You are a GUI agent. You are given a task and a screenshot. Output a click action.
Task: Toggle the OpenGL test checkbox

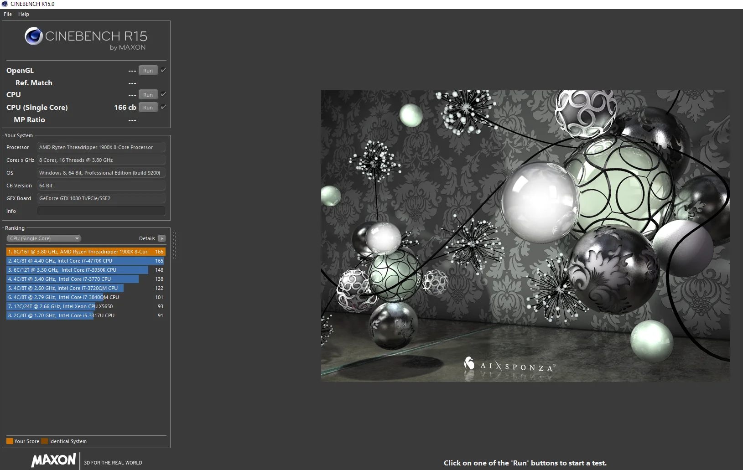click(x=163, y=70)
